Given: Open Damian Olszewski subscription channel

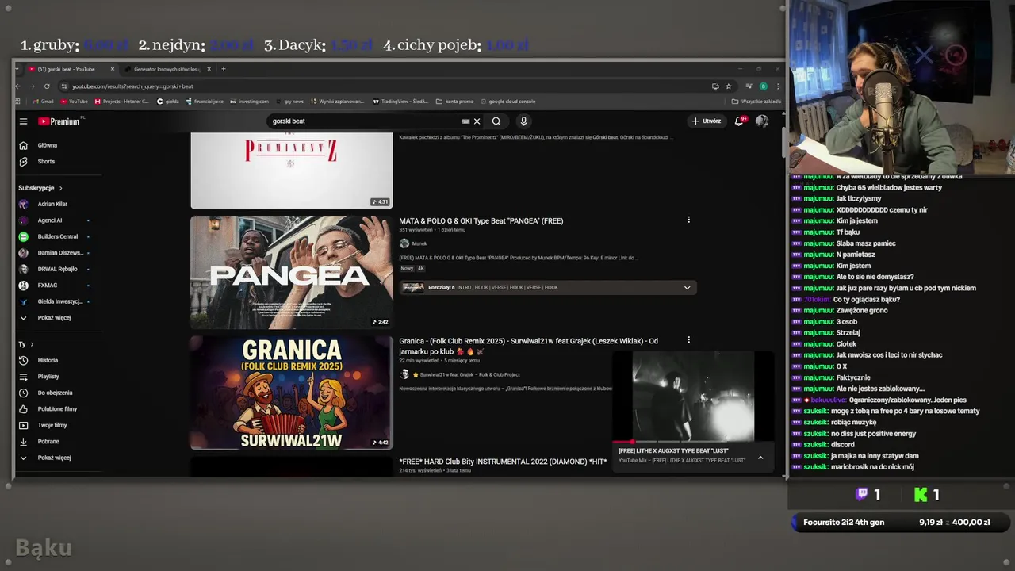Looking at the screenshot, I should [60, 252].
